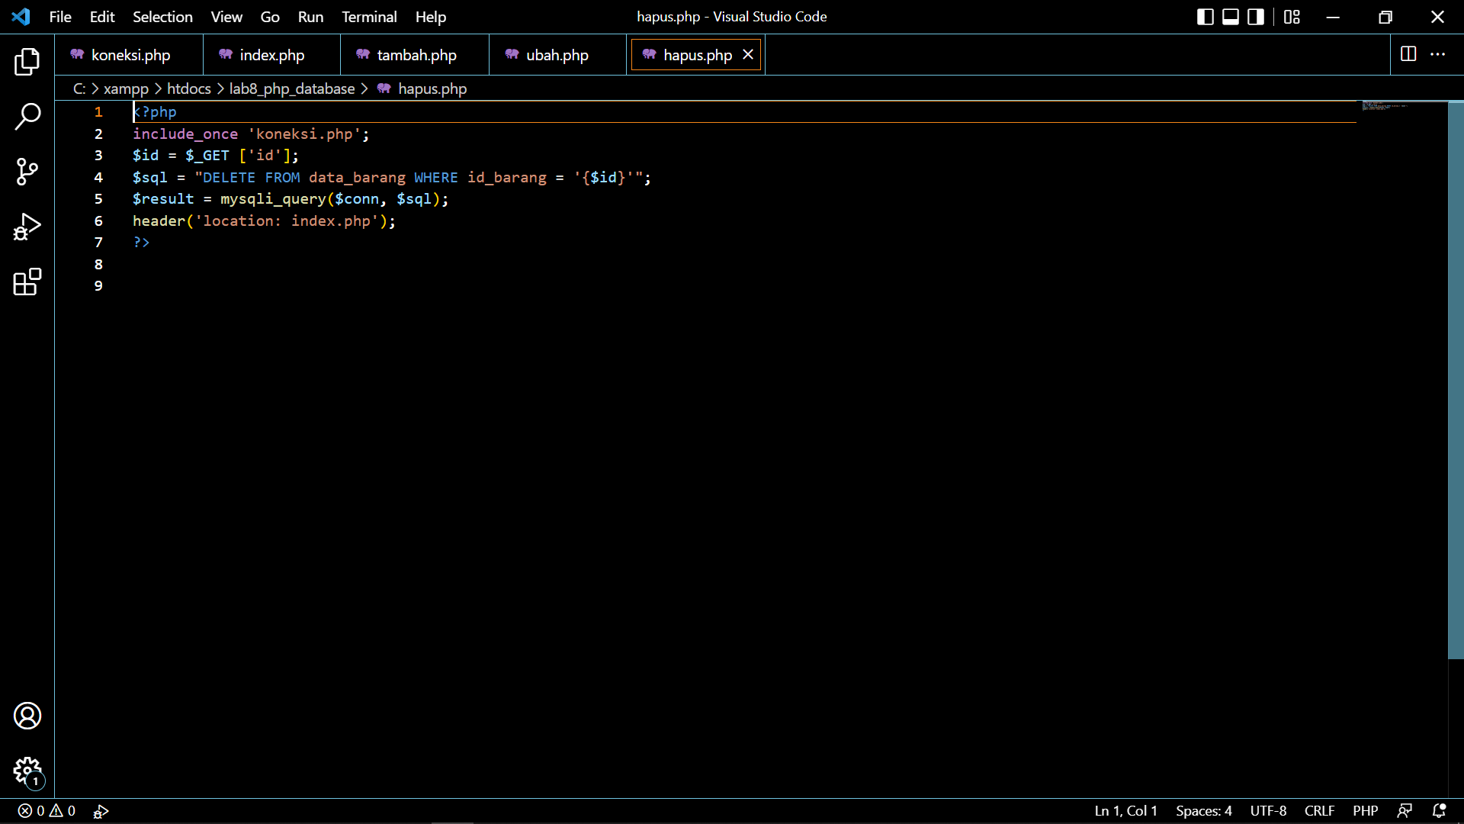Select the UTF-8 encoding indicator
Image resolution: width=1464 pixels, height=824 pixels.
[1268, 811]
